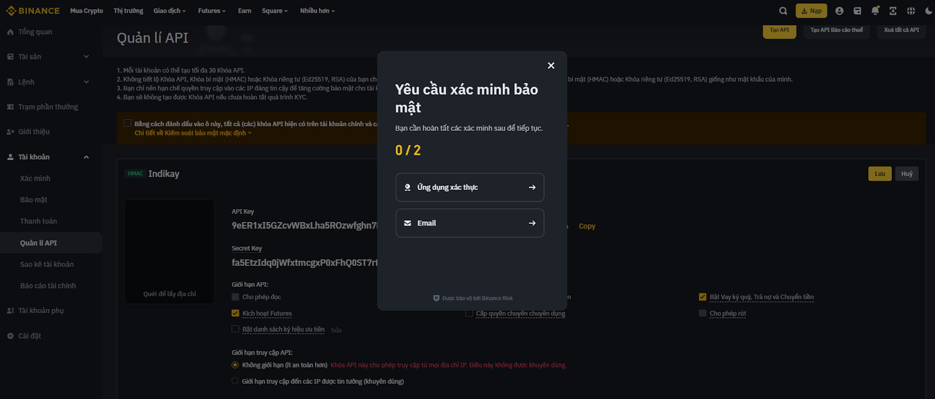Choose Ứng dụng xác thực verification
Viewport: 935px width, 399px height.
coord(470,187)
